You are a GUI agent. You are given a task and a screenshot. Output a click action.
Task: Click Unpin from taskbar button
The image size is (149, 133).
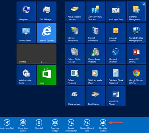click(23, 125)
